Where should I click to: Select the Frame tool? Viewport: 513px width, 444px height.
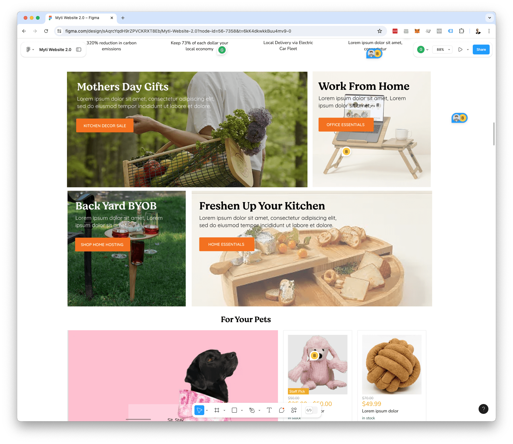(217, 410)
